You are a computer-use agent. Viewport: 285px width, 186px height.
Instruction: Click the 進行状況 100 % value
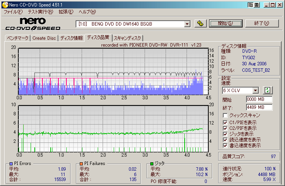(x=270, y=169)
